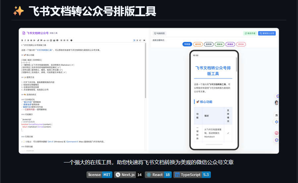Select the highlighted edit-mode icon
This screenshot has width=298, height=183.
pos(134,40)
